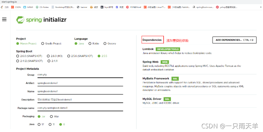The width and height of the screenshot is (263, 132).
Task: Choose Spring Boot 2.4.11
Action: pos(53,61)
